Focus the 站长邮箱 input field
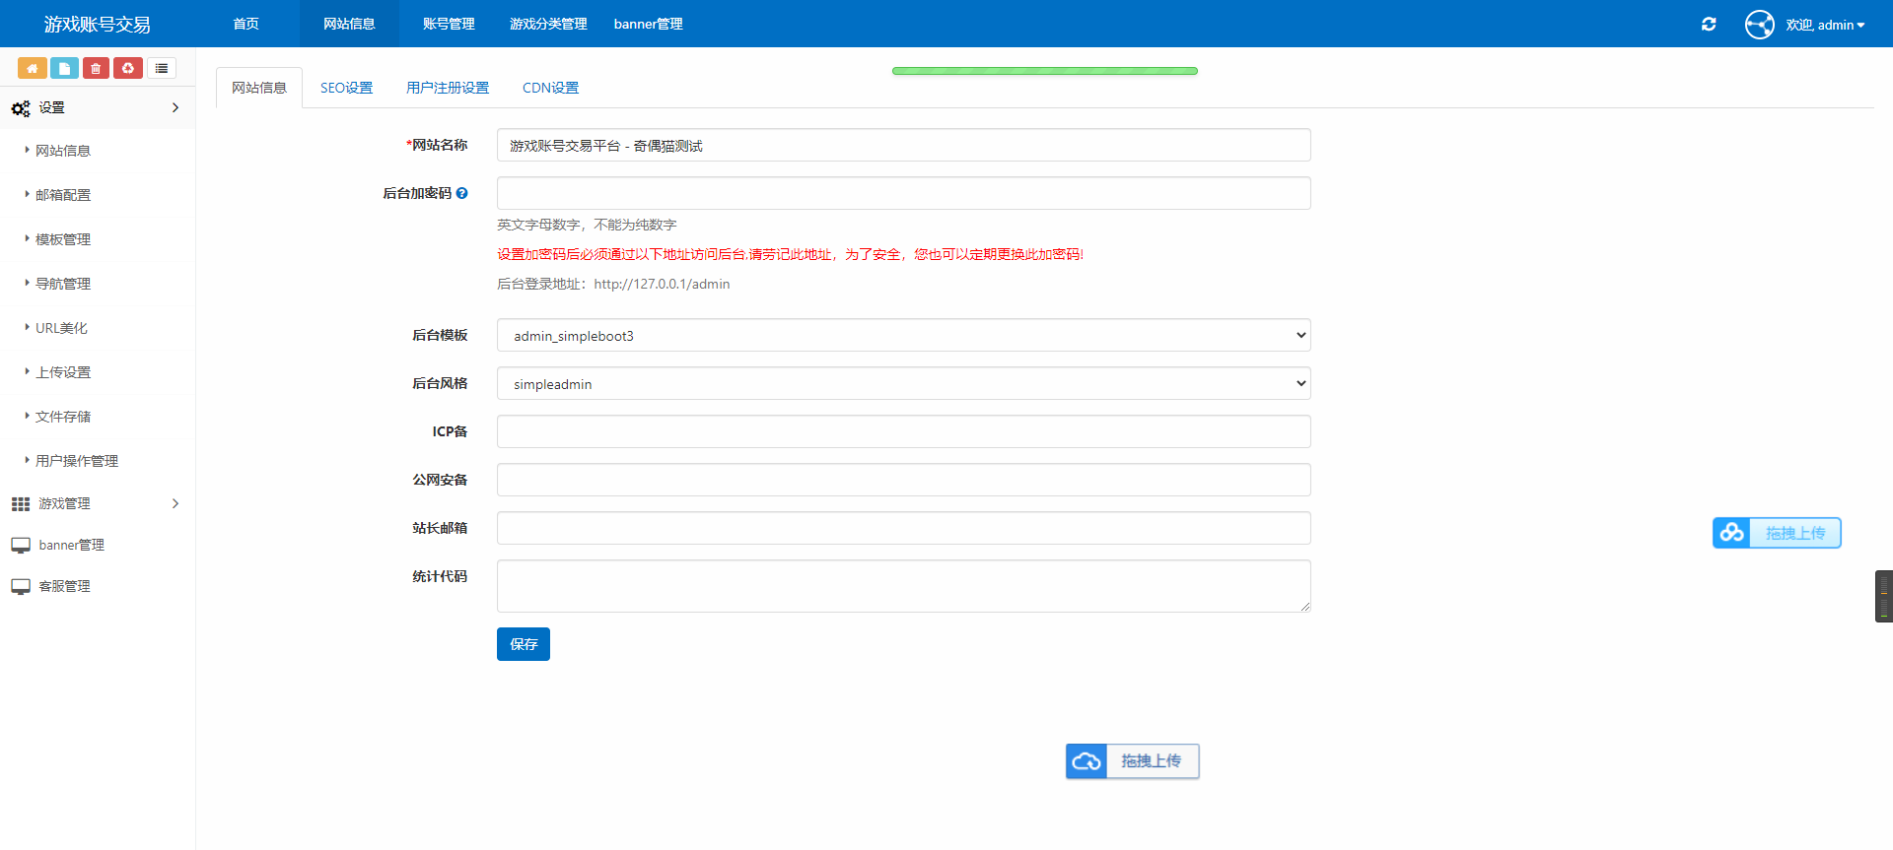This screenshot has height=850, width=1893. point(904,528)
